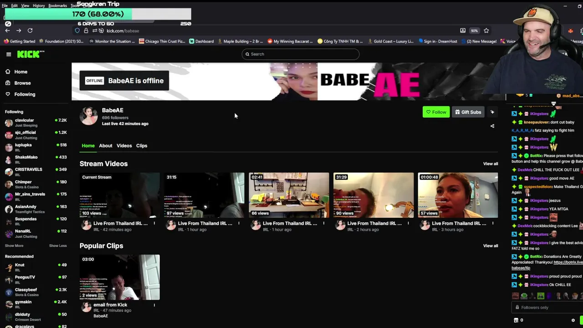
Task: Click the shield tracking protection icon
Action: coord(77,31)
